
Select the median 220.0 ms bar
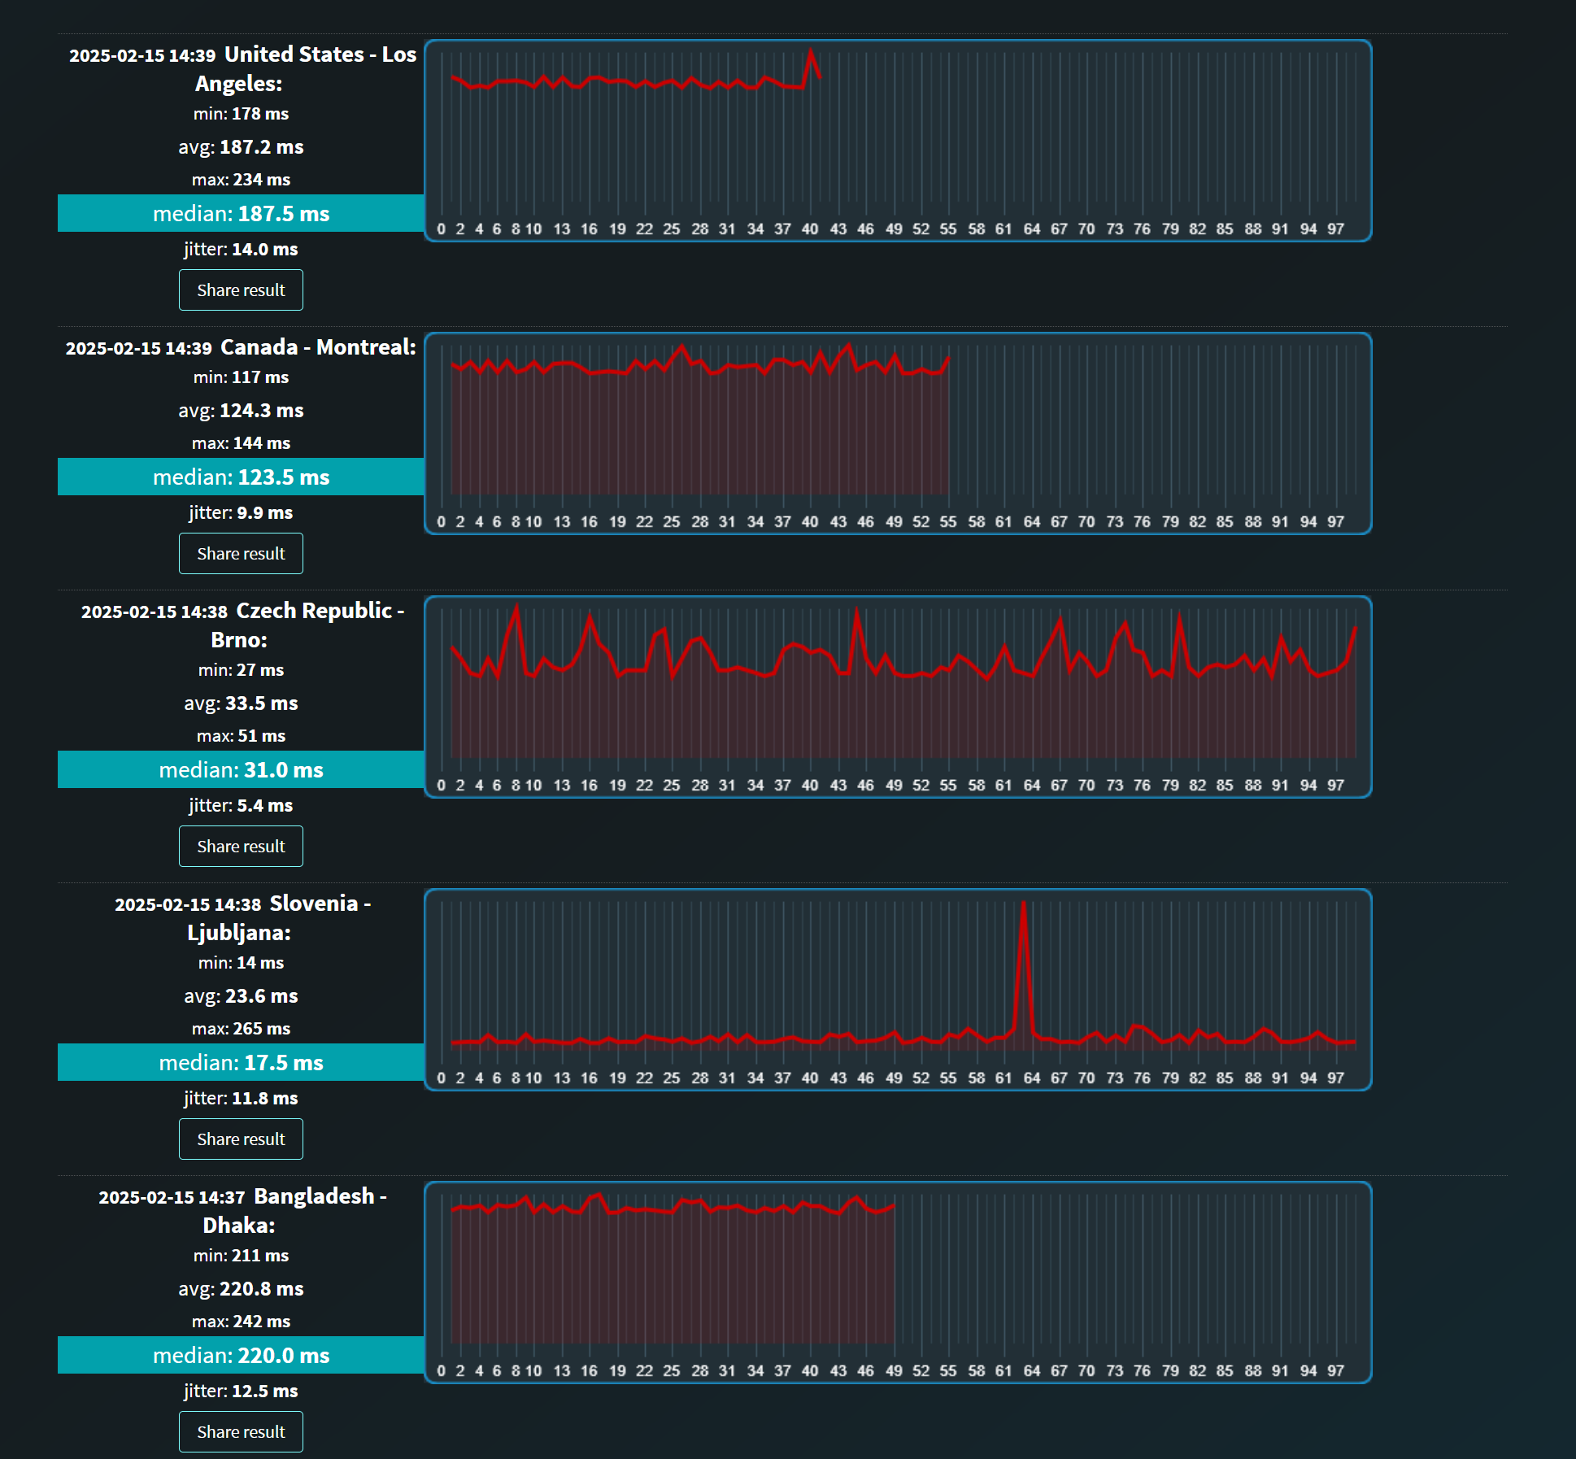pyautogui.click(x=241, y=1355)
